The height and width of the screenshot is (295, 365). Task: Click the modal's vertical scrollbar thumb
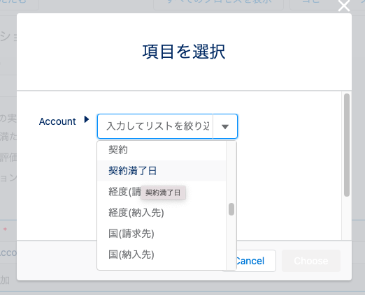point(347,145)
